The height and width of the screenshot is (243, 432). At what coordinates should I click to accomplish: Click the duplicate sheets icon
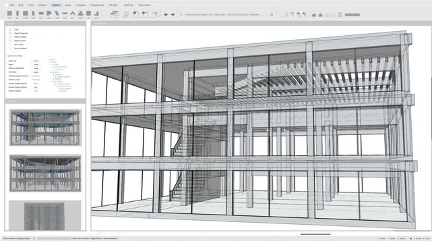pyautogui.click(x=125, y=14)
